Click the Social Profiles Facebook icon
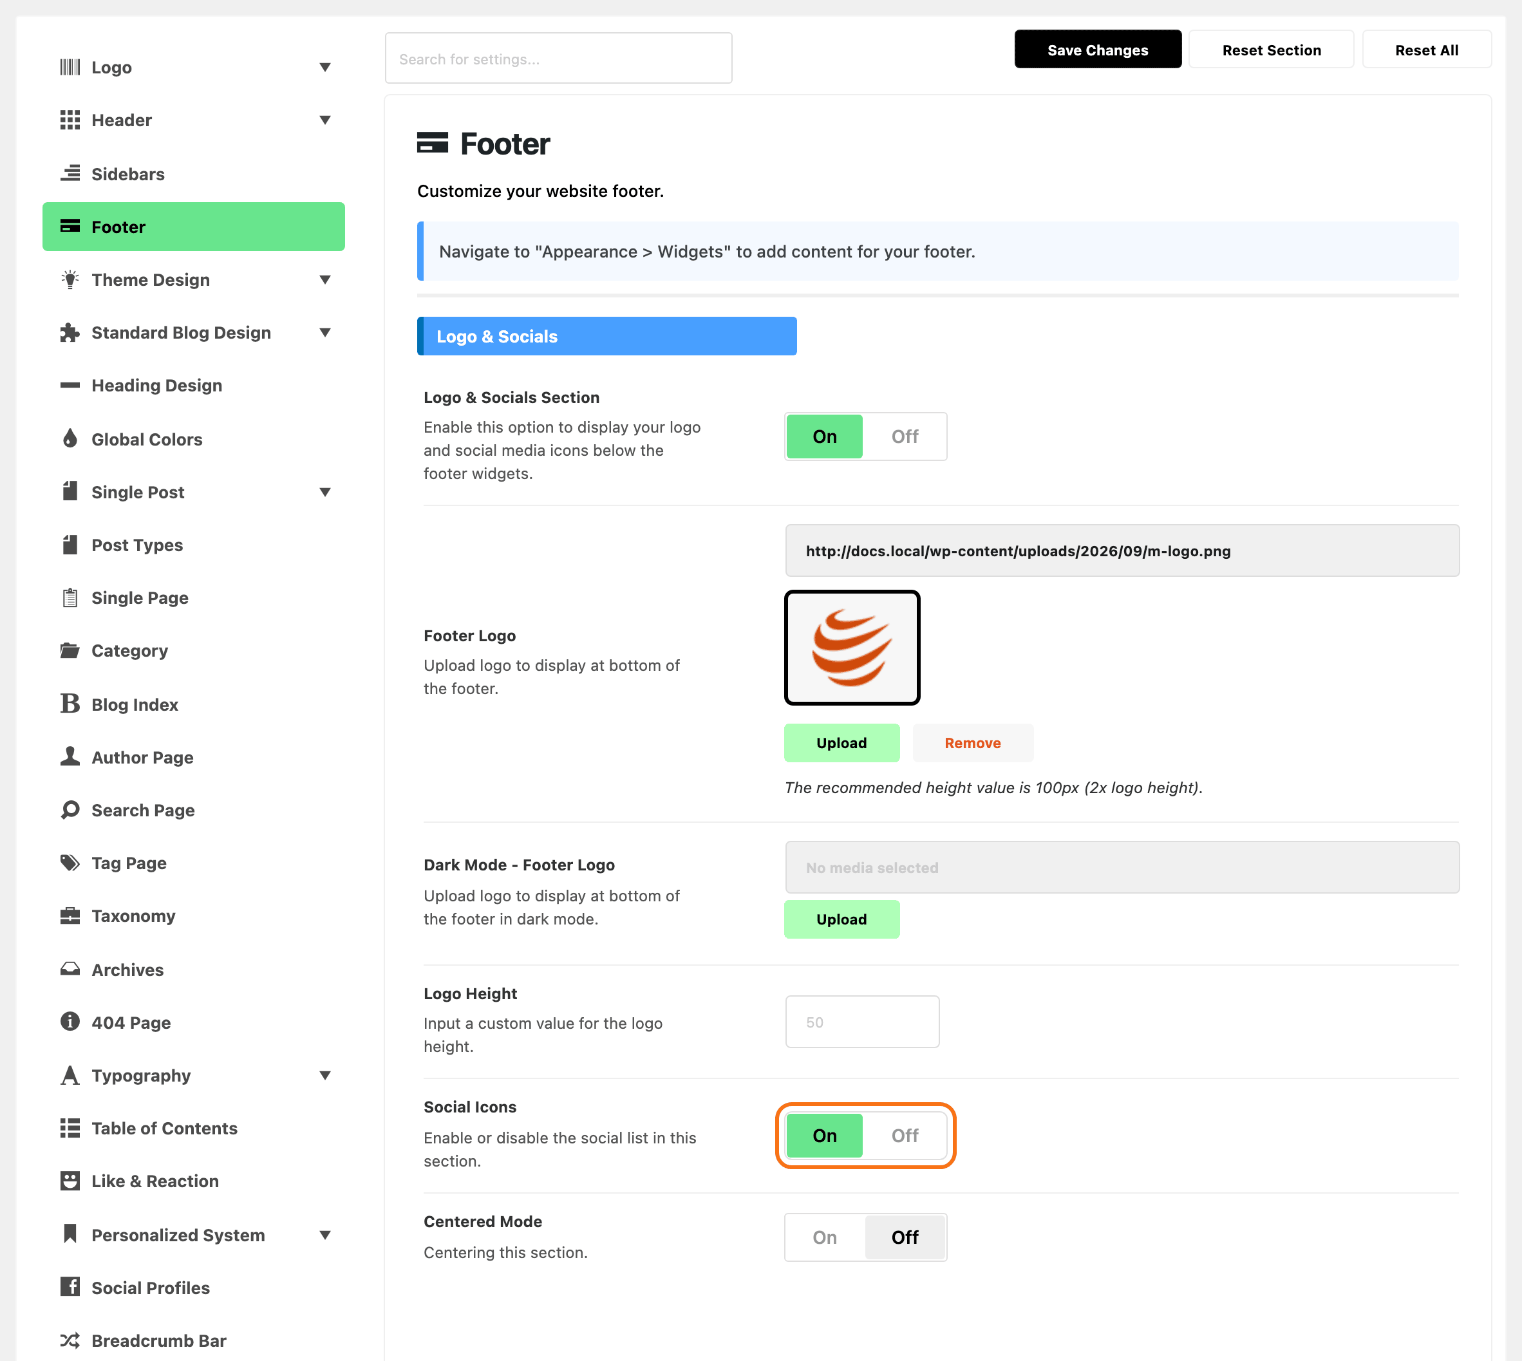This screenshot has width=1522, height=1361. click(70, 1287)
